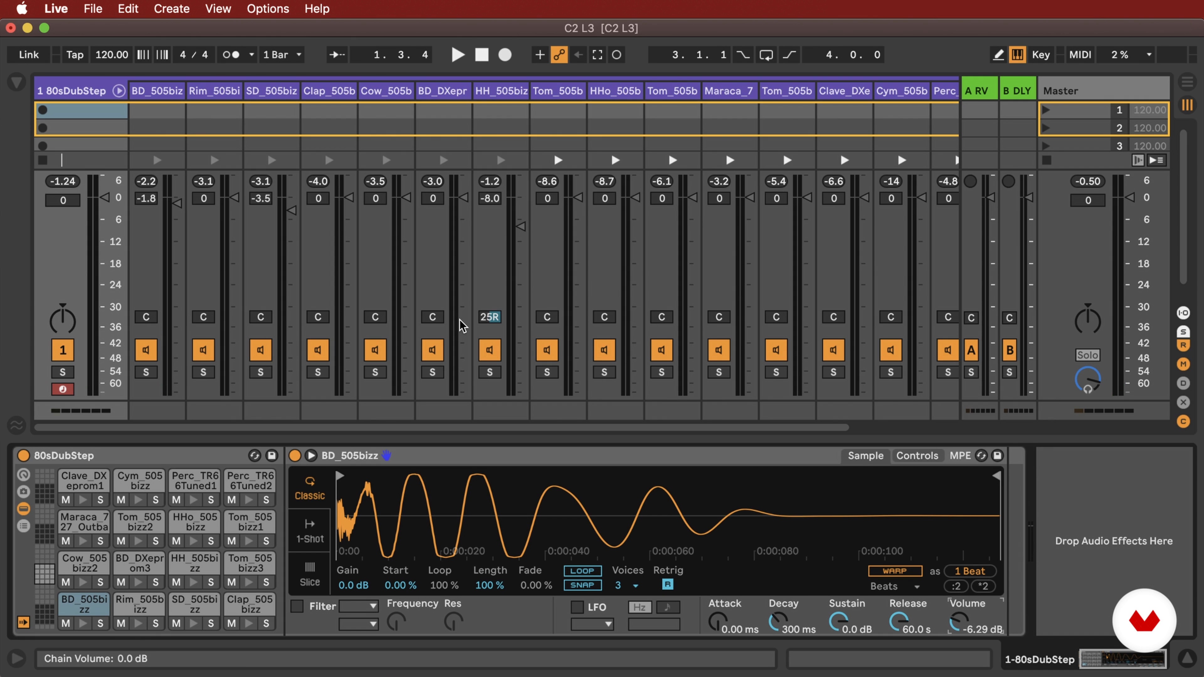This screenshot has width=1204, height=677.
Task: Toggle the SNAP button in Simpler
Action: point(582,585)
